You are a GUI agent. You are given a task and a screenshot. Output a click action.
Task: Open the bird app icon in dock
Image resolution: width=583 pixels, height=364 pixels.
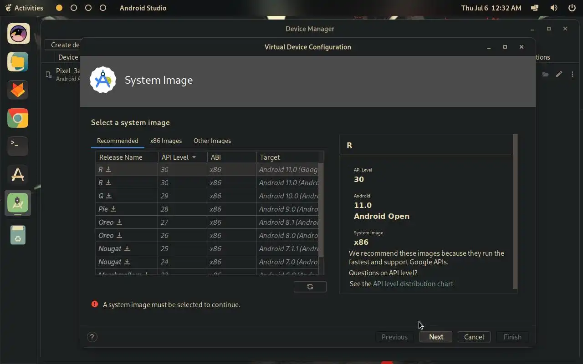pyautogui.click(x=18, y=34)
